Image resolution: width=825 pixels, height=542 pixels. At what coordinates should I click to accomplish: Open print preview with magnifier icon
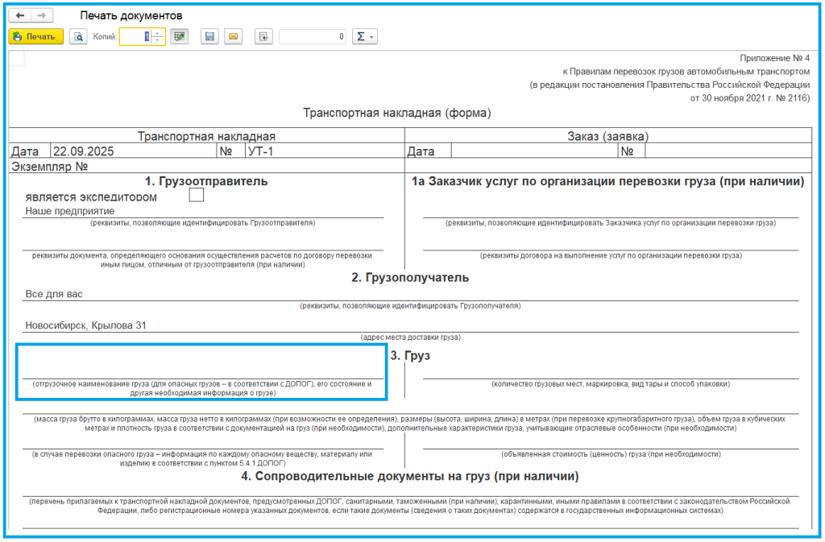(x=78, y=37)
